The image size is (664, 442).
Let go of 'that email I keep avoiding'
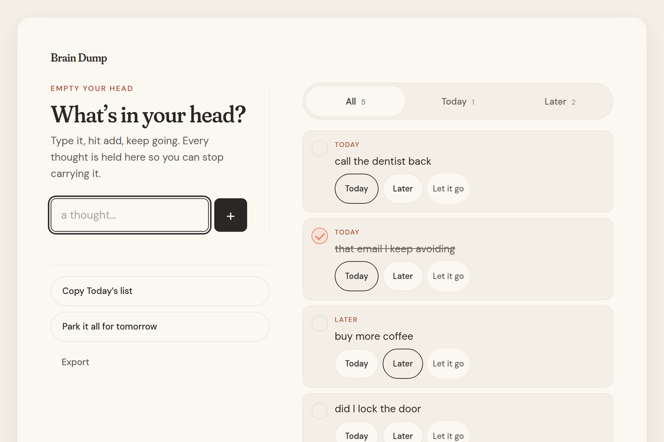pyautogui.click(x=448, y=276)
